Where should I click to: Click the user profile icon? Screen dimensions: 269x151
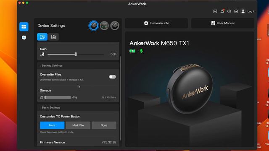coord(243,11)
